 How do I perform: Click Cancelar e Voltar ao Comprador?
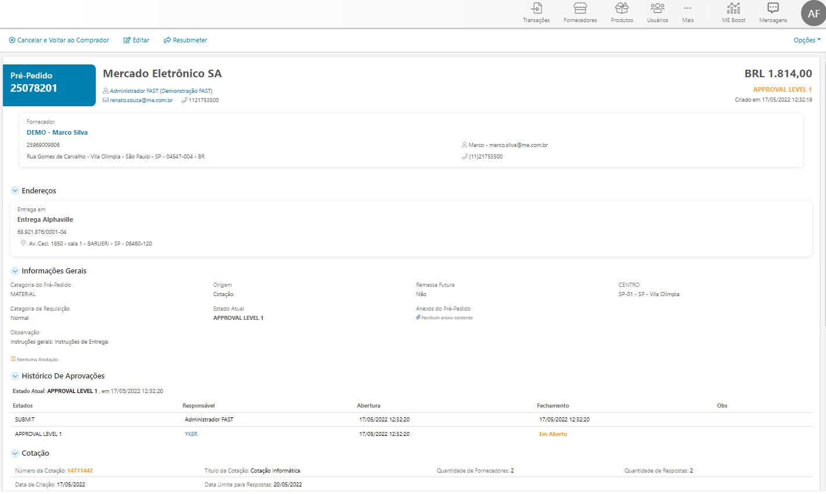pyautogui.click(x=59, y=40)
